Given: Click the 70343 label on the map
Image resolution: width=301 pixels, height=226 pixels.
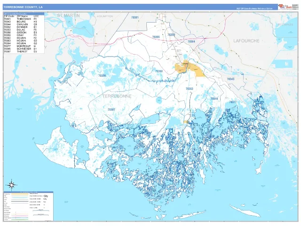Looking at the screenshot, I should click(230, 79).
